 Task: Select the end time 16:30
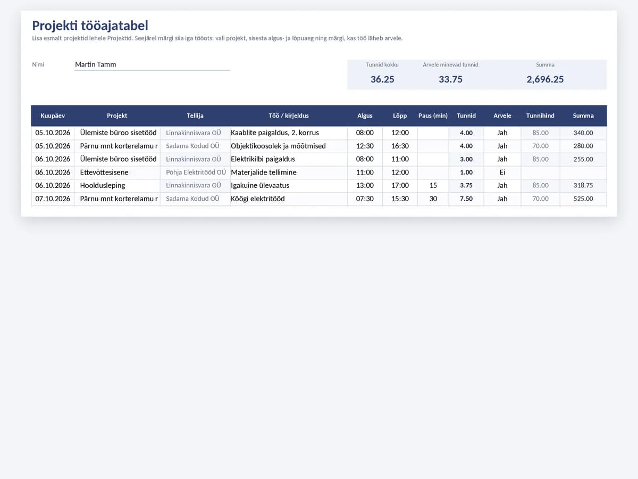pos(400,146)
